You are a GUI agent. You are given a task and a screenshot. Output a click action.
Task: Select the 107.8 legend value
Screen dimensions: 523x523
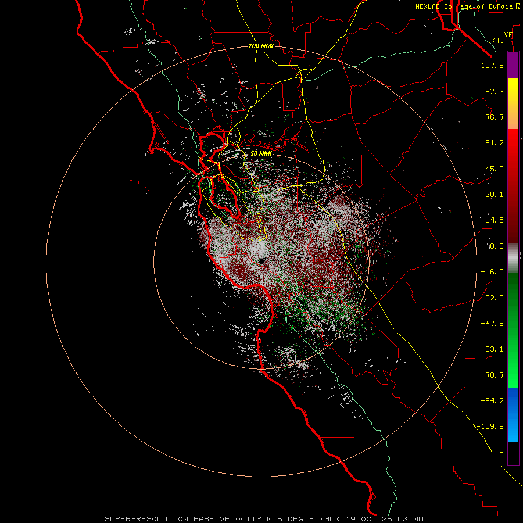click(x=492, y=65)
